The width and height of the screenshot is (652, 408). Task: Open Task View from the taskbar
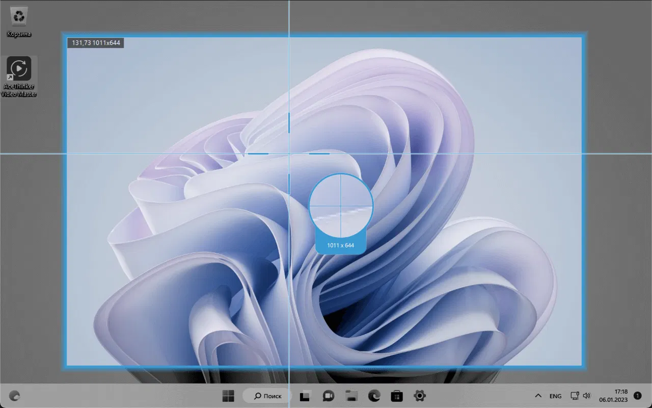tap(305, 396)
